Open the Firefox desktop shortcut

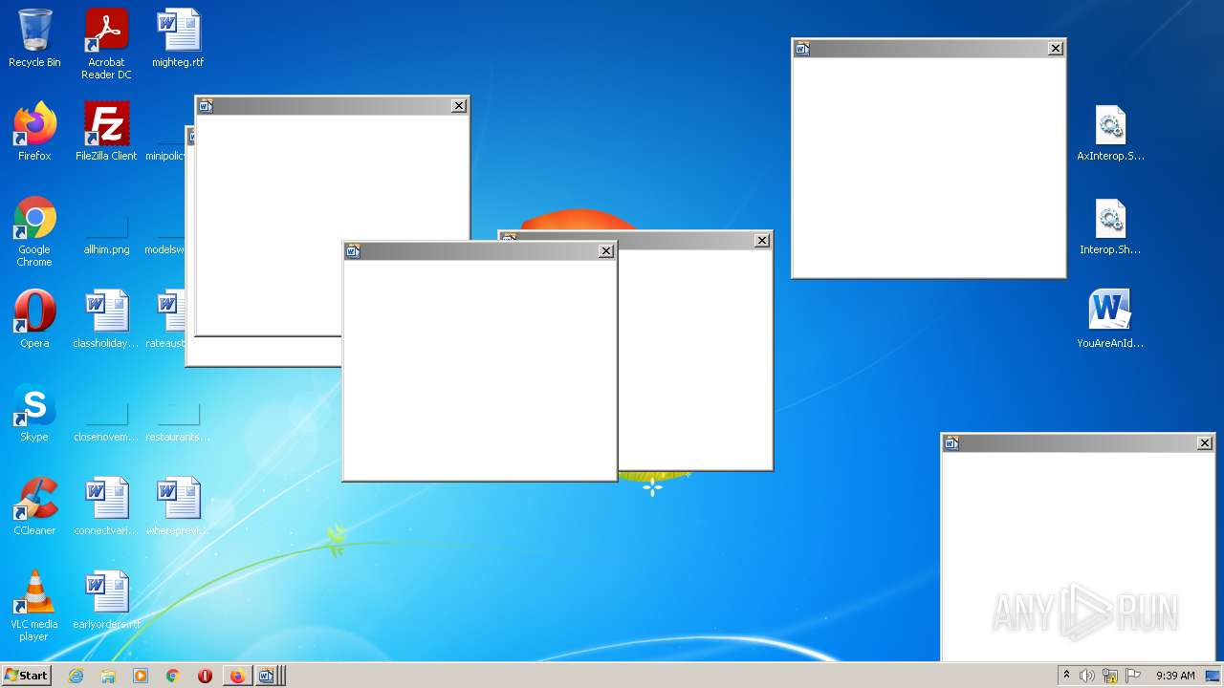34,132
